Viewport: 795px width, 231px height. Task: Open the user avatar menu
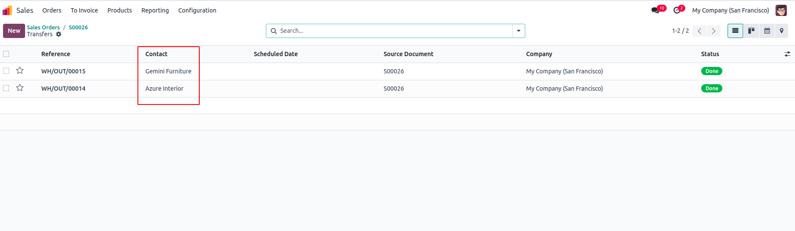point(781,10)
